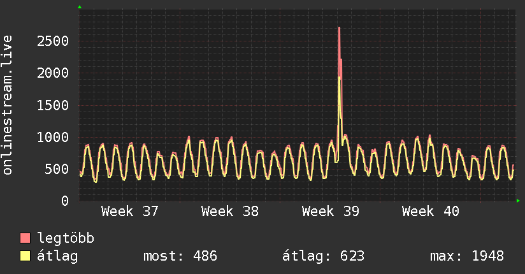The width and height of the screenshot is (525, 274).
Task: Click the green arrow atop the y-axis
Action: point(80,7)
